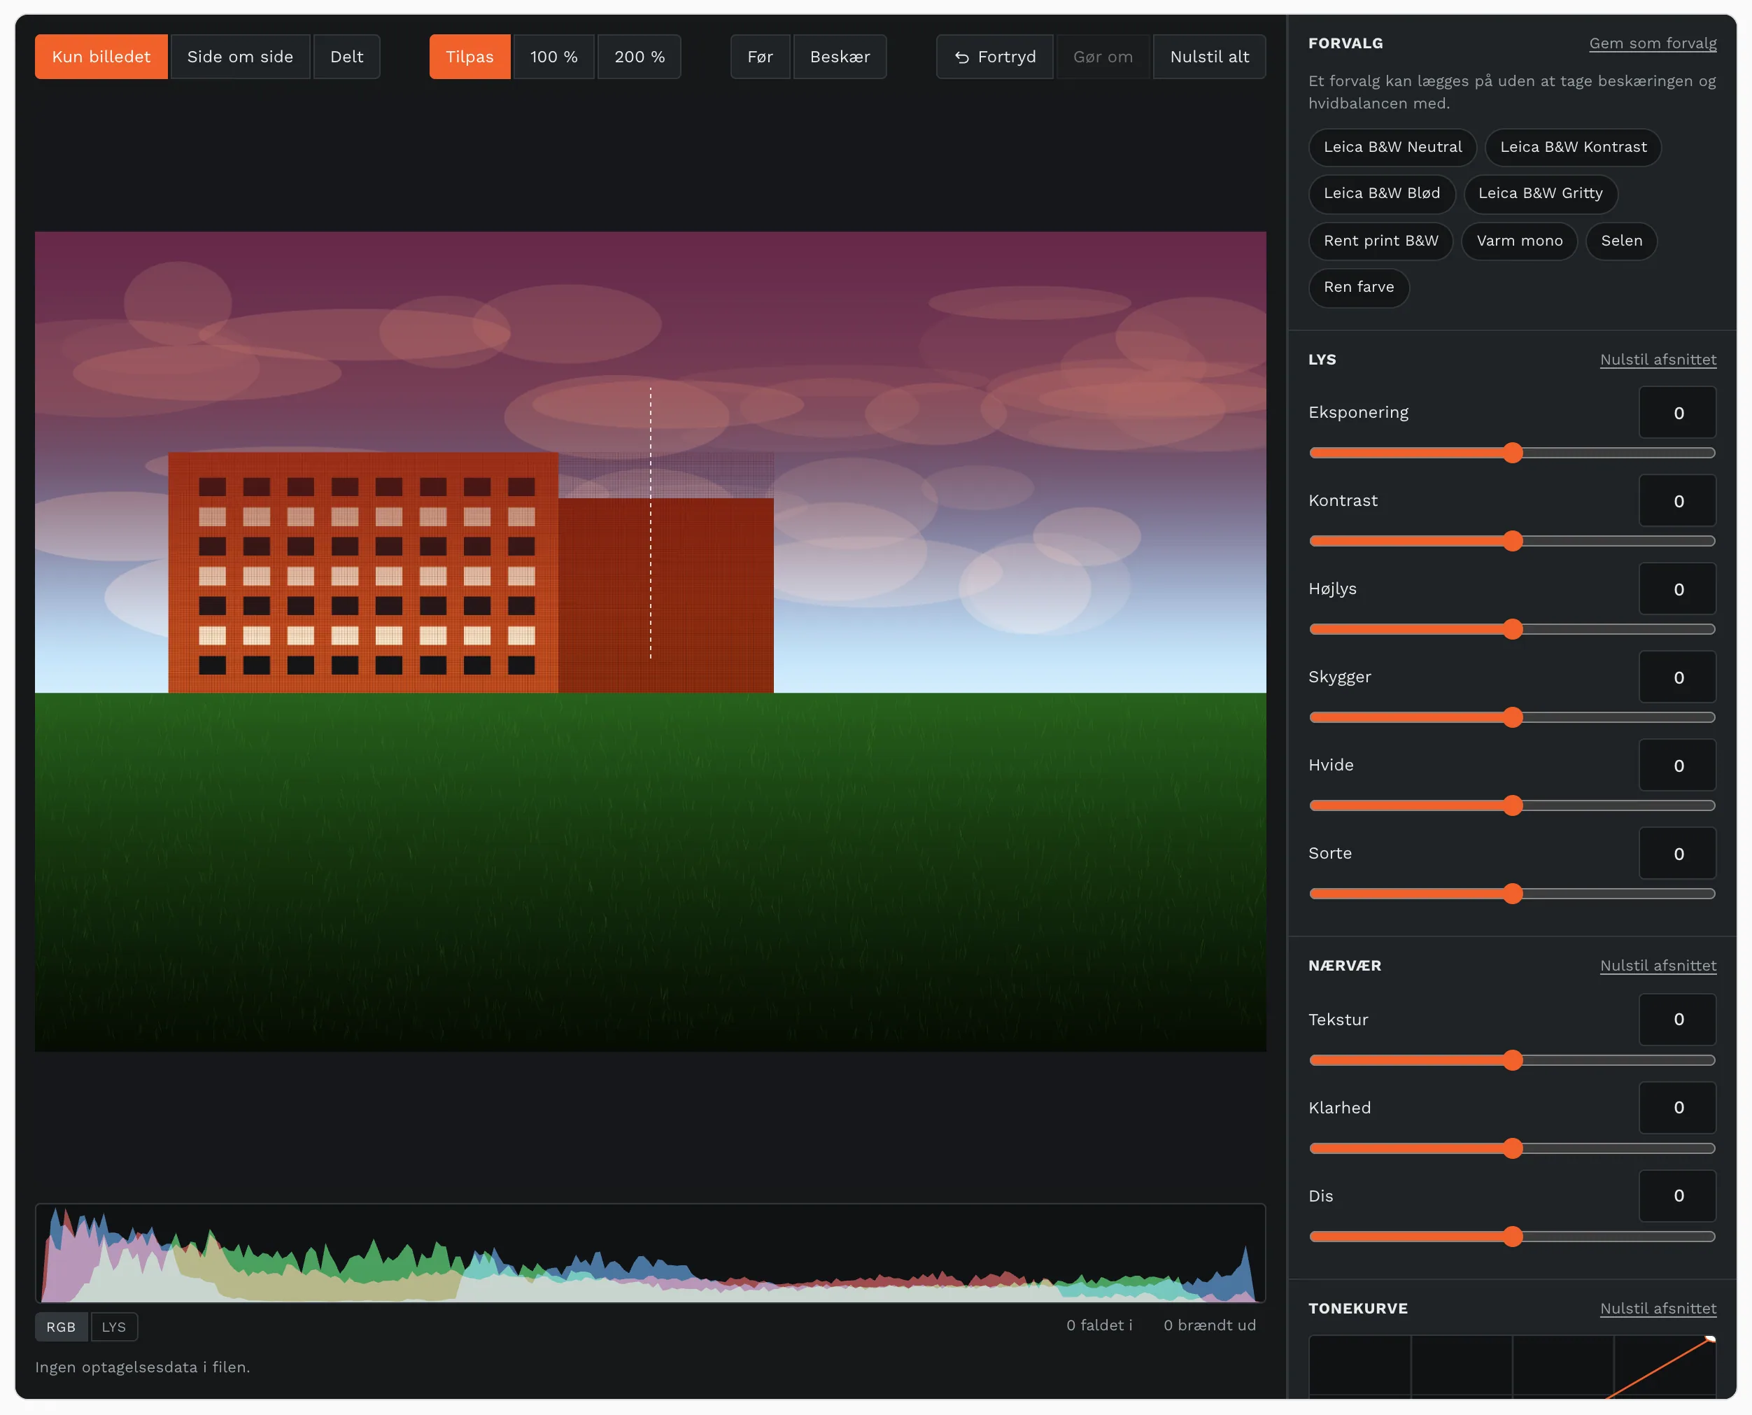Set zoom to Tilpas
1752x1415 pixels.
469,56
